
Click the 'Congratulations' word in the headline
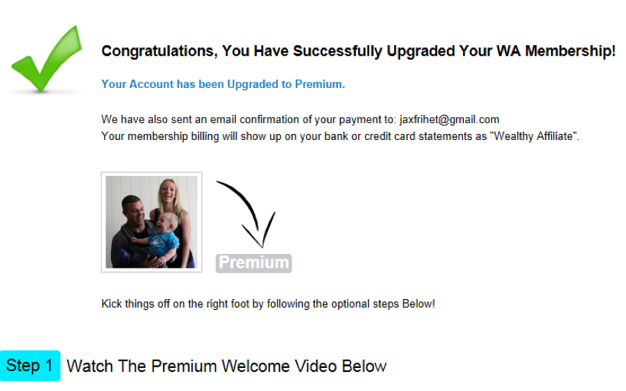click(159, 51)
